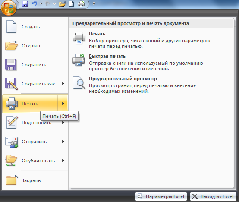Expand the Сохранить как submenu arrow

coord(63,84)
